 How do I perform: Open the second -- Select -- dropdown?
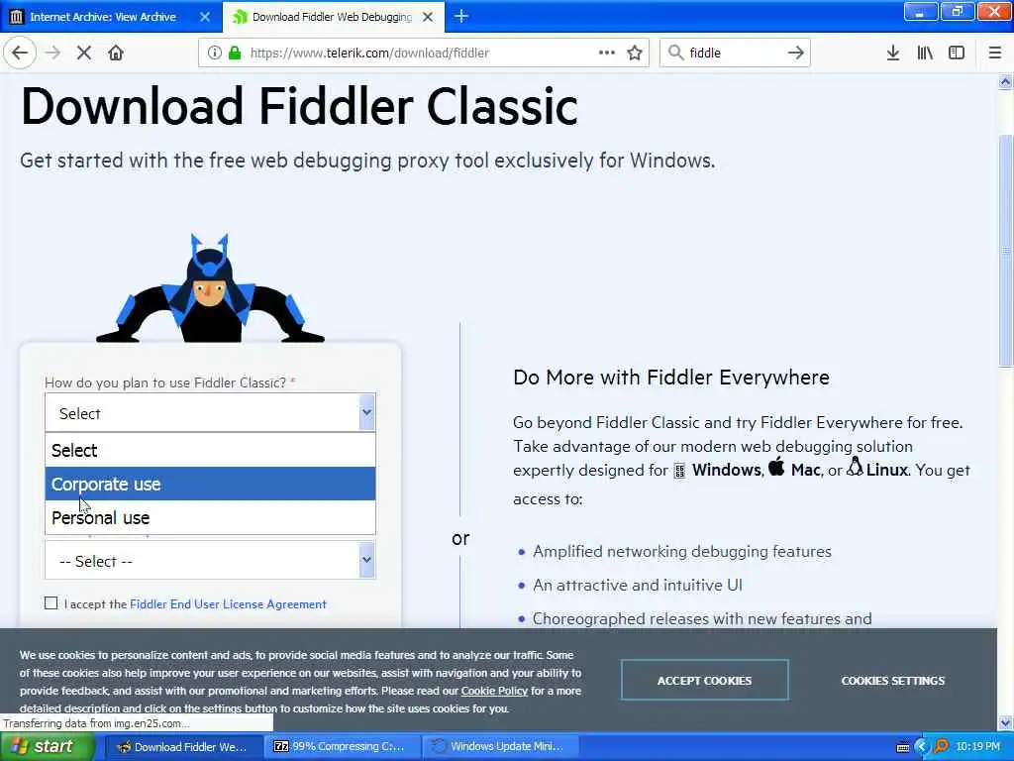click(x=210, y=561)
